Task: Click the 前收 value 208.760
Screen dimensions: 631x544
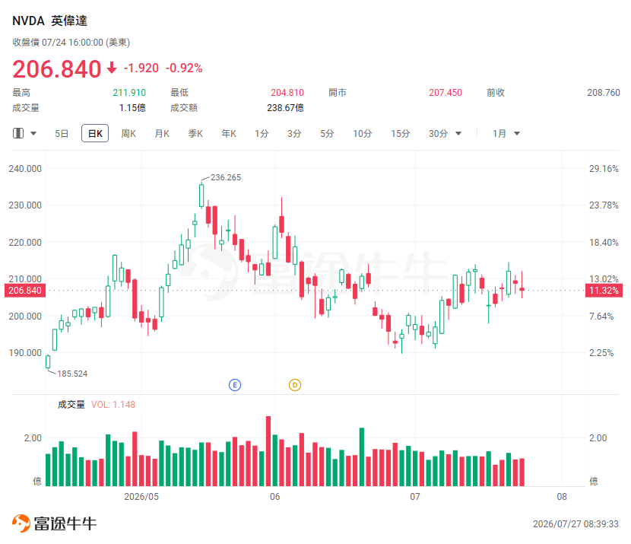Action: tap(604, 93)
